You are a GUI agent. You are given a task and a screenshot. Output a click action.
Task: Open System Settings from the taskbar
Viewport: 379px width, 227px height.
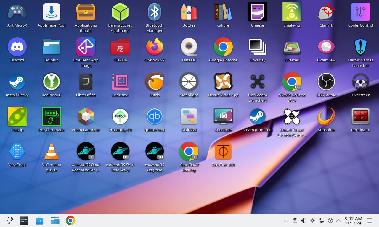(x=24, y=220)
